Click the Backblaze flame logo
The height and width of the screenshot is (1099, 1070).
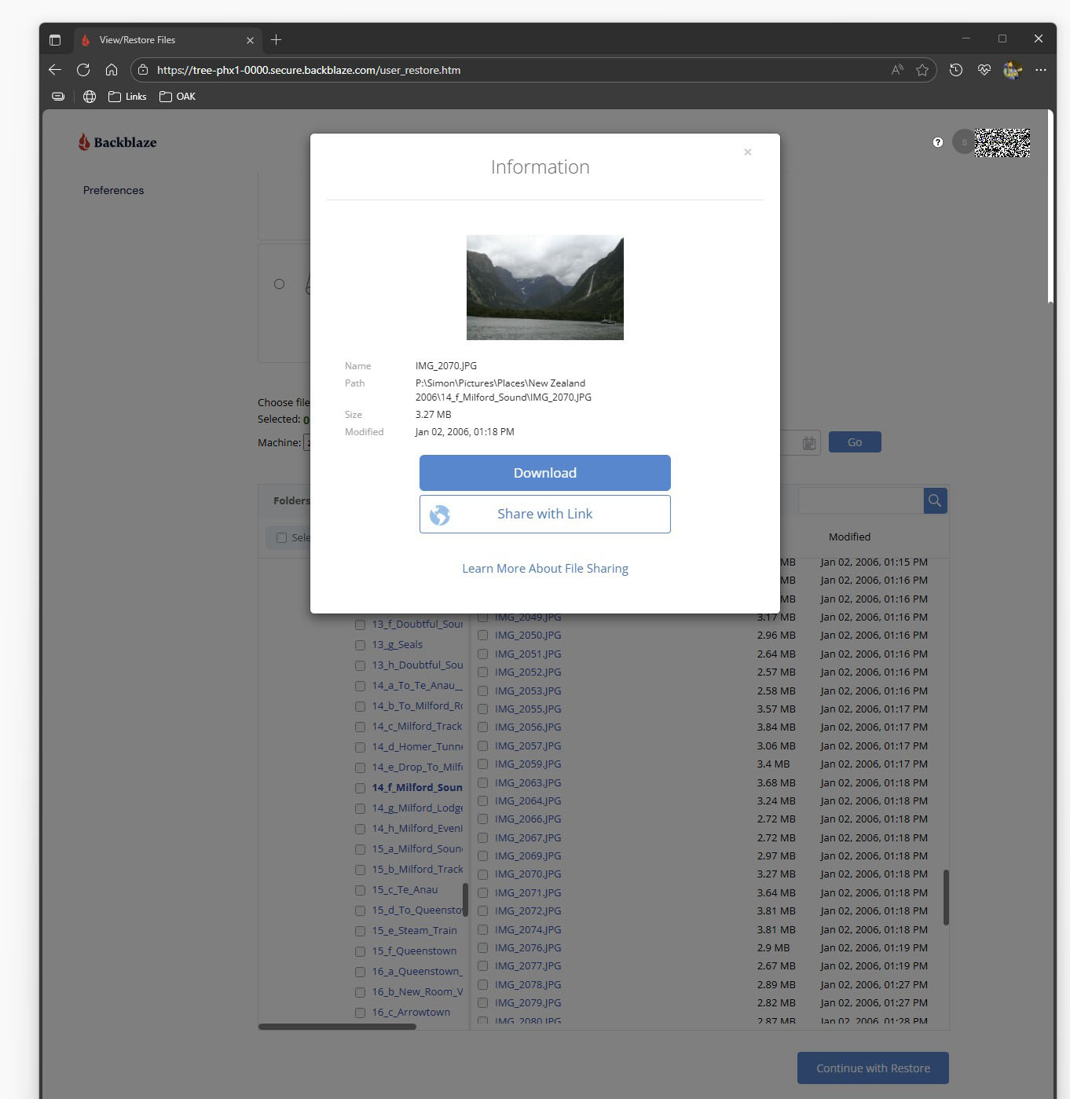tap(84, 142)
